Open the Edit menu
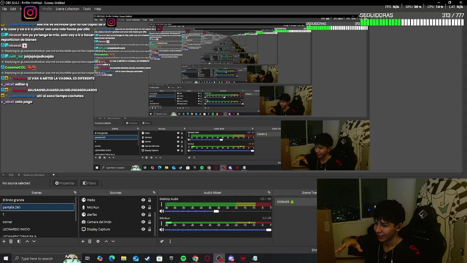Image resolution: width=467 pixels, height=263 pixels. pyautogui.click(x=13, y=9)
